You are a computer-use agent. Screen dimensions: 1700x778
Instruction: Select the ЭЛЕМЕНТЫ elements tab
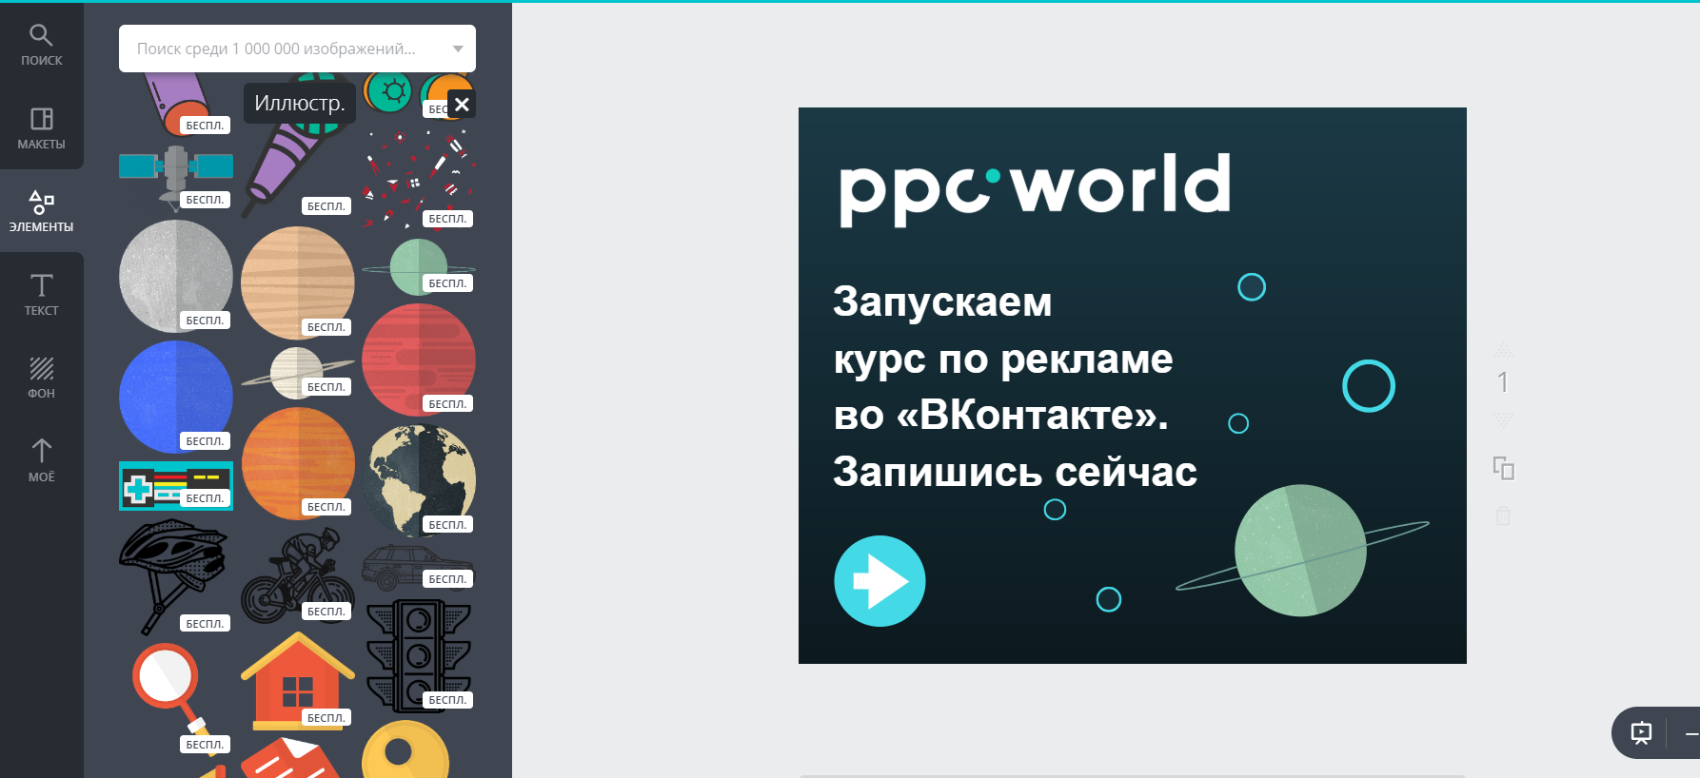pyautogui.click(x=41, y=211)
